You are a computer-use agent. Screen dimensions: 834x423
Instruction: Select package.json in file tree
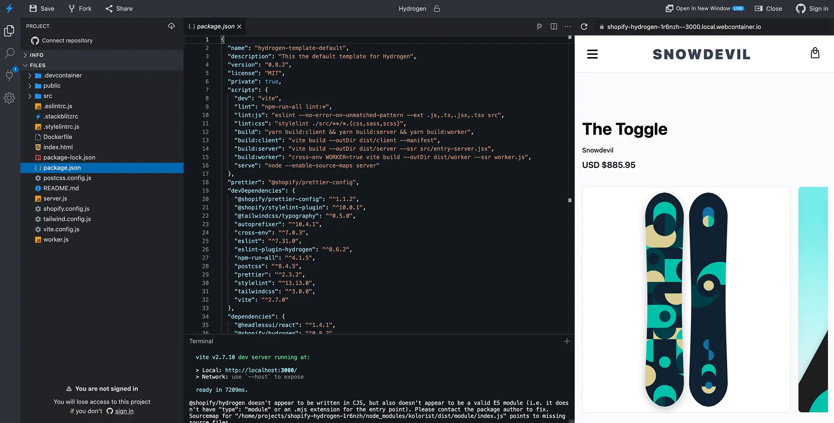pos(102,168)
